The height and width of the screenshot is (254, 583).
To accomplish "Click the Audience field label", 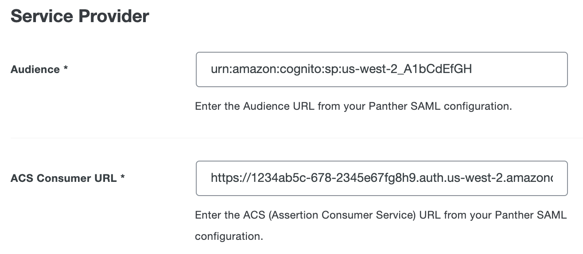I will tap(35, 69).
